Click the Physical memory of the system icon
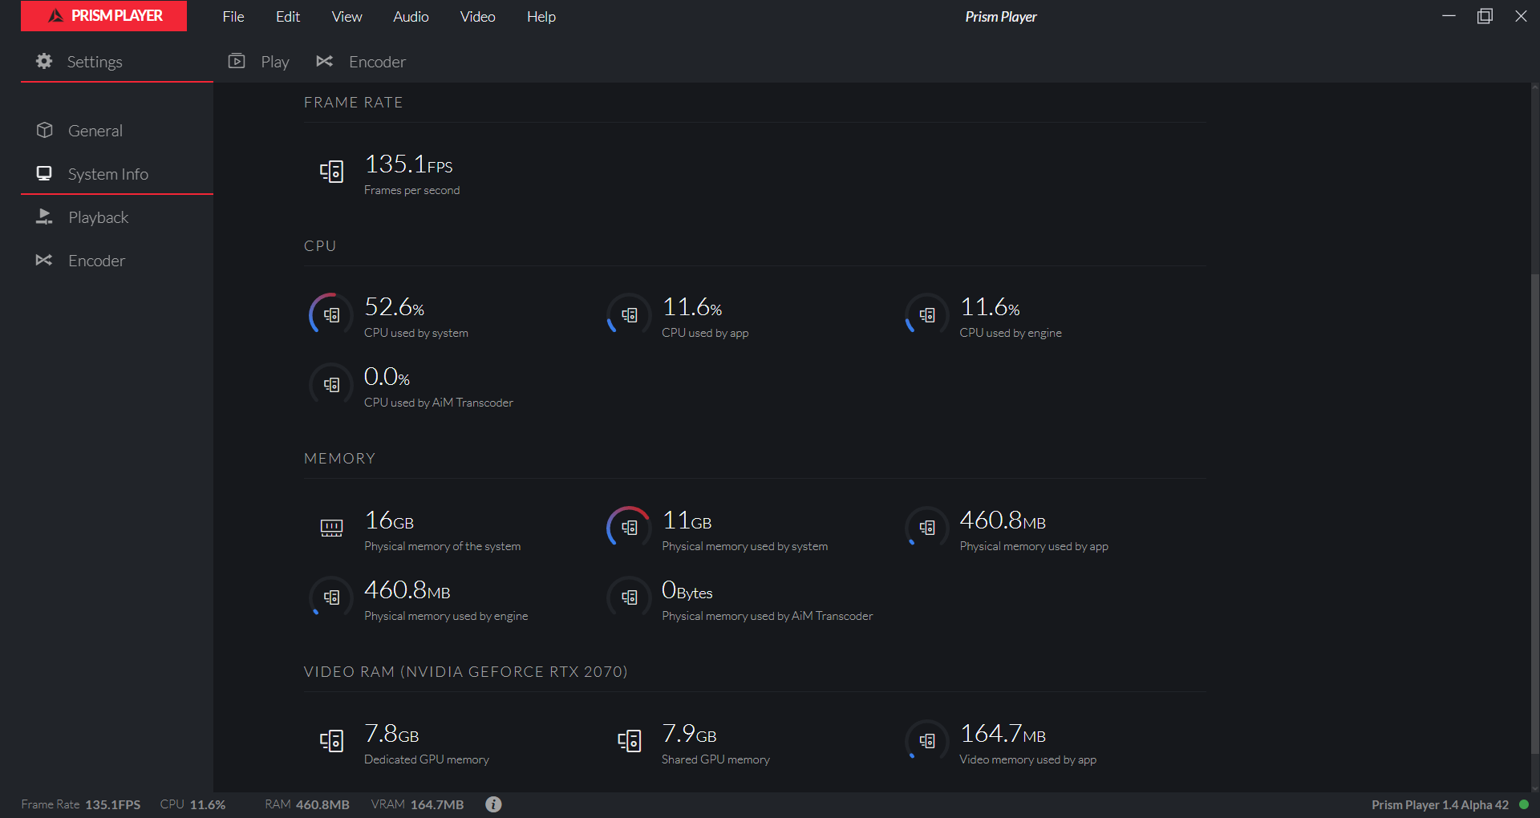The height and width of the screenshot is (818, 1540). pos(331,528)
